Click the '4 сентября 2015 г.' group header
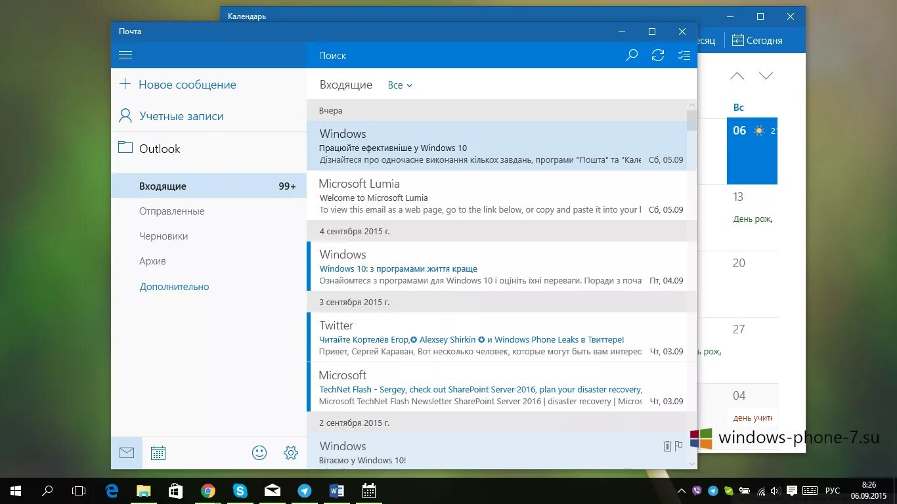Screen dimensions: 897x504 tap(496, 231)
